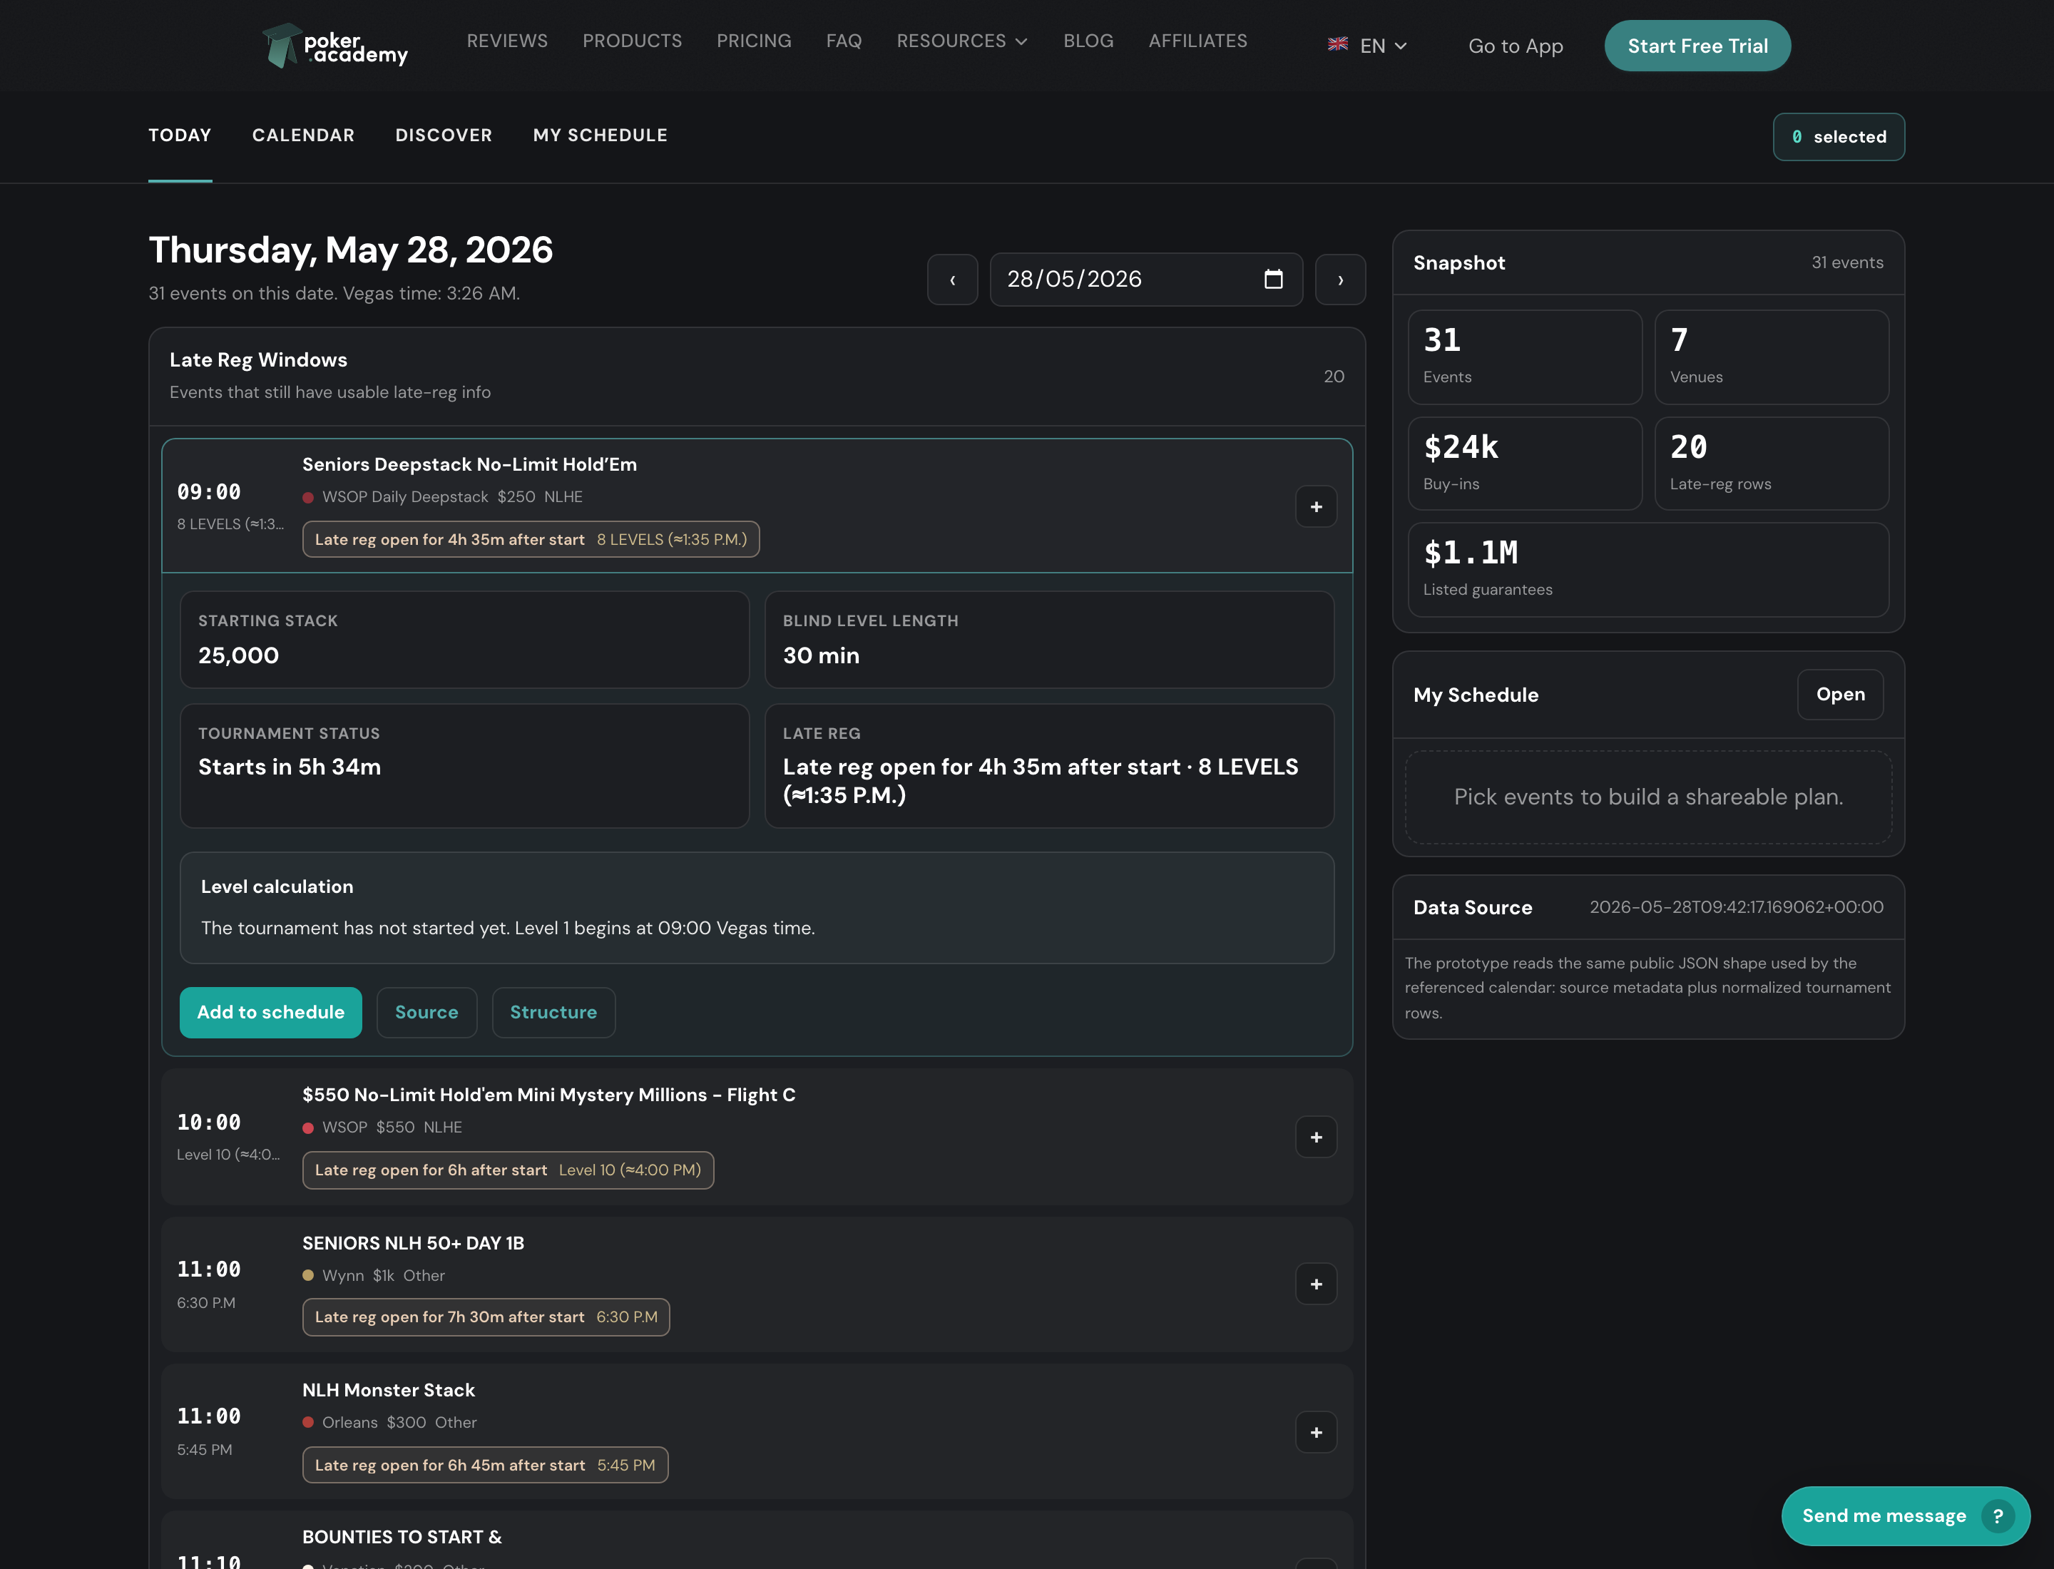Screen dimensions: 2054x1569
Task: Expand the Resources menu
Action: [x=962, y=41]
